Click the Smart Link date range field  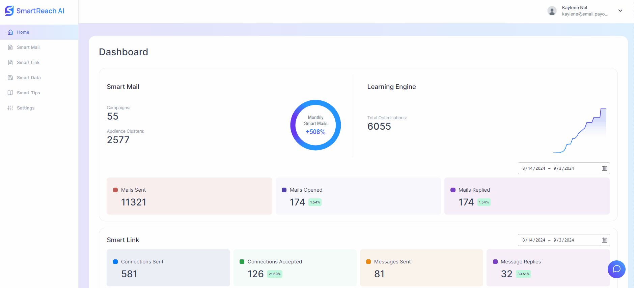point(559,240)
